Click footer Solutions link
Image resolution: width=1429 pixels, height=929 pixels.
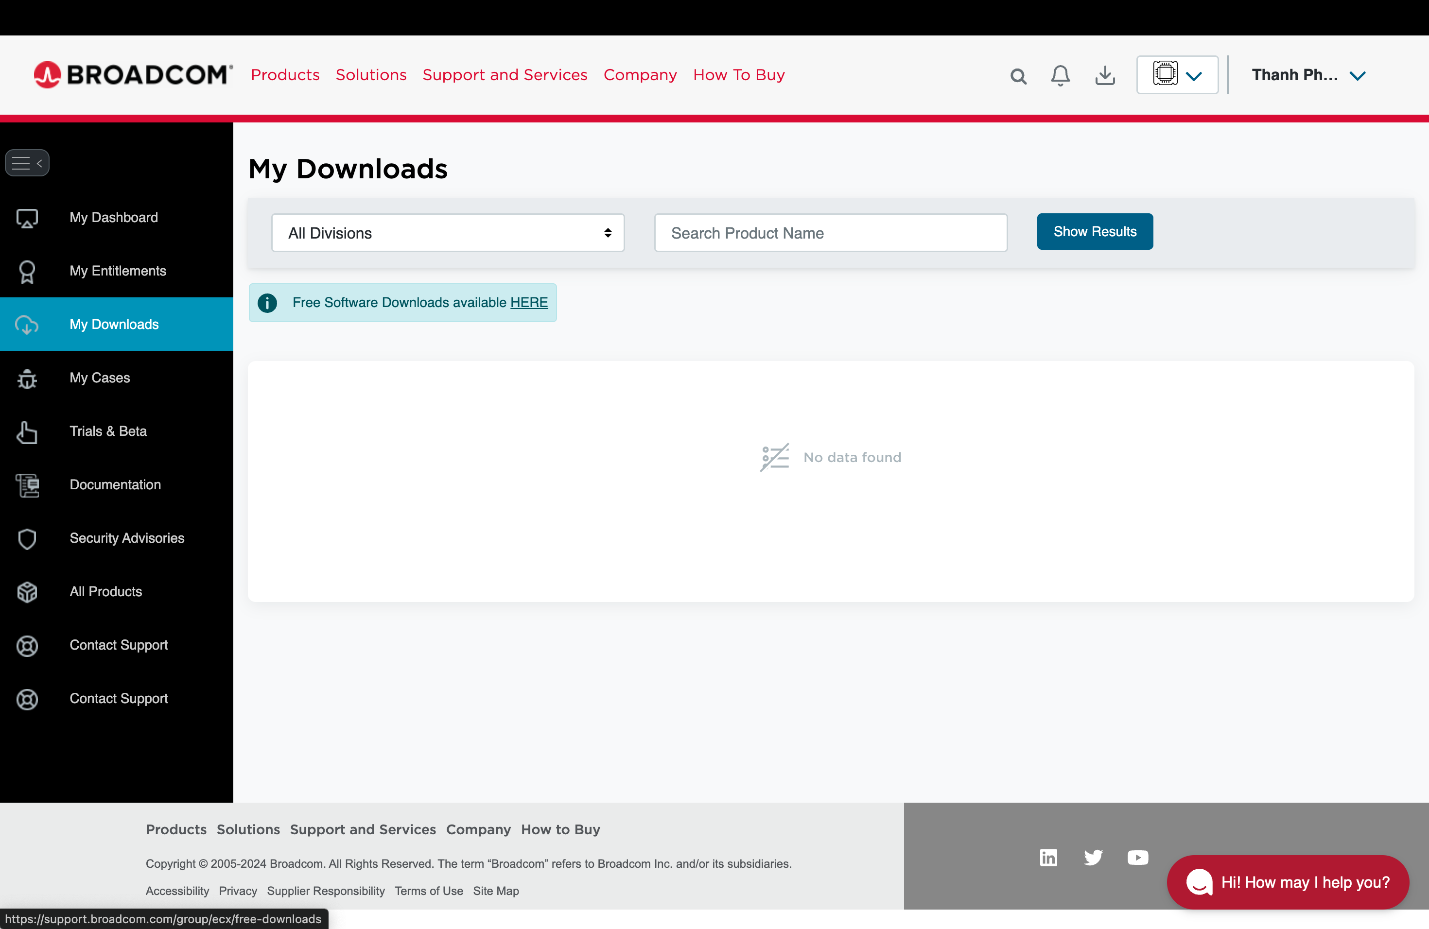click(248, 830)
